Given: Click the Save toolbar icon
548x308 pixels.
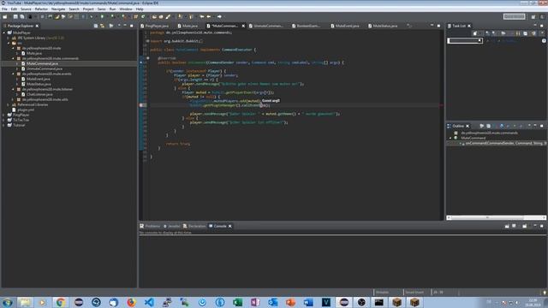Looking at the screenshot, I should (15, 16).
